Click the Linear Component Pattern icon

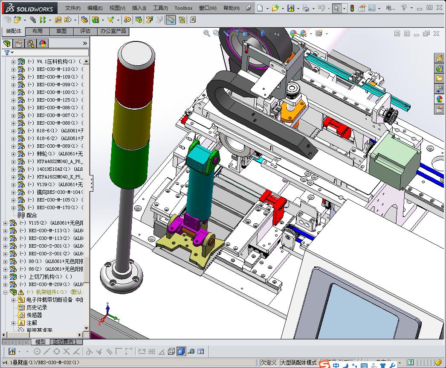pyautogui.click(x=43, y=20)
